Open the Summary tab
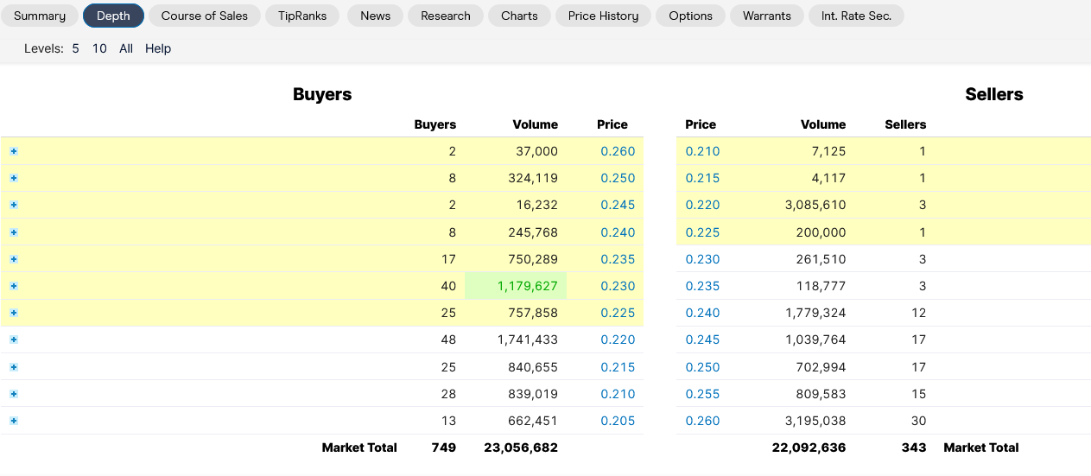The image size is (1091, 476). (x=40, y=16)
